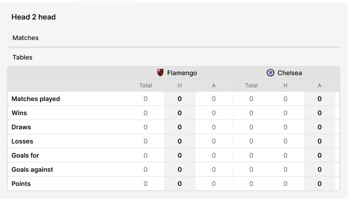Click Flamengo's Total column header
Screen dimensions: 350x202
point(146,85)
